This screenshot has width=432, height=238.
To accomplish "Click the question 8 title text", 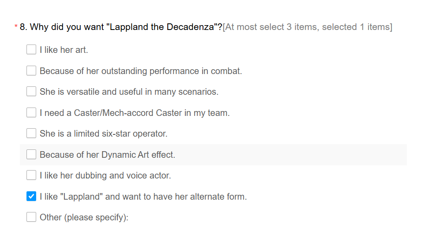I will tap(121, 27).
